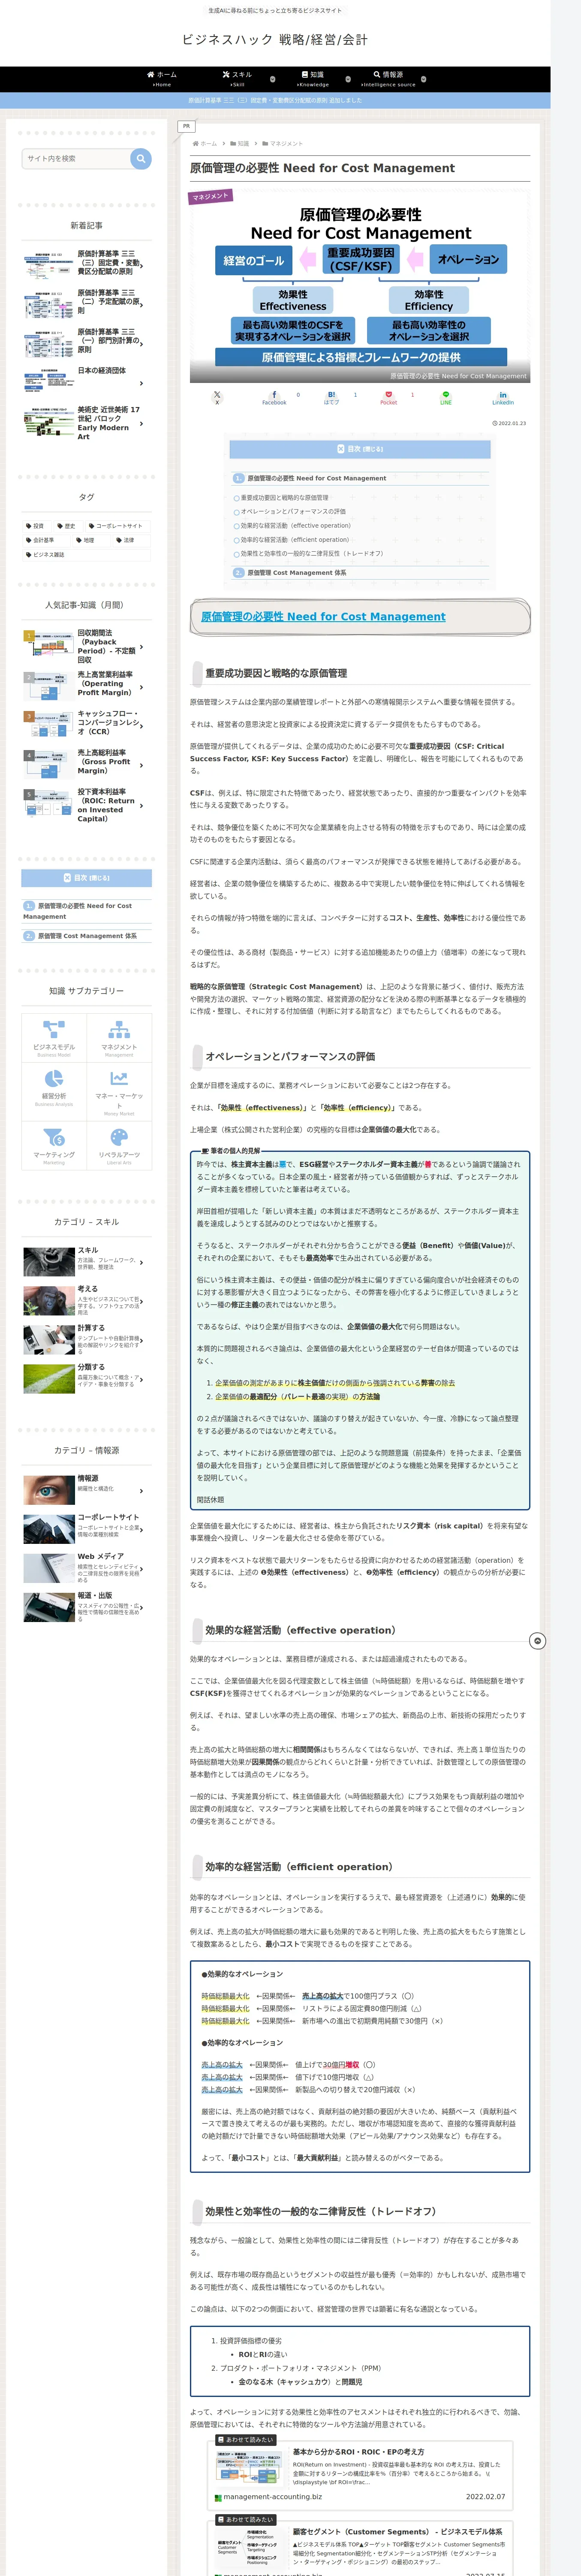Expand the 知識 menu dropdown arrow
The image size is (581, 2576).
[347, 79]
